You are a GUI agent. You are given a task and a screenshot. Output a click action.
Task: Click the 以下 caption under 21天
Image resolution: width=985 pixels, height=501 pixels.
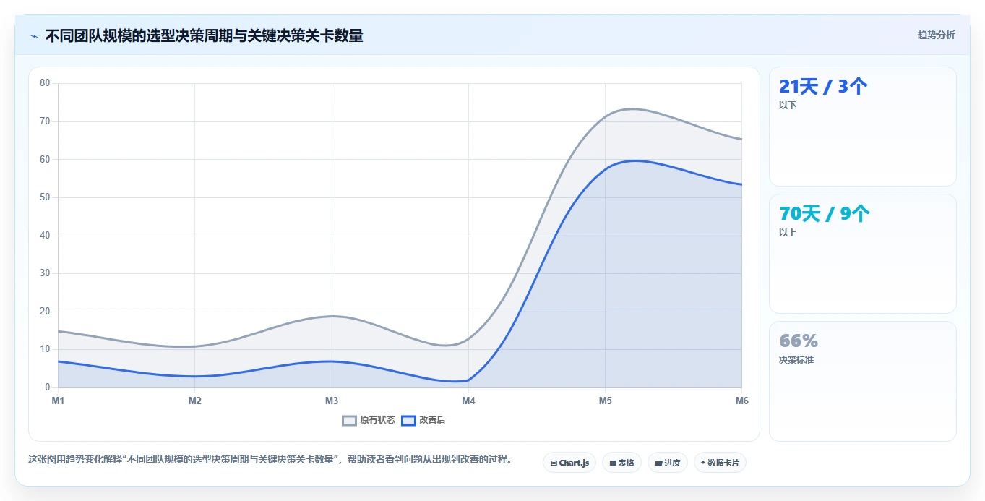click(788, 106)
